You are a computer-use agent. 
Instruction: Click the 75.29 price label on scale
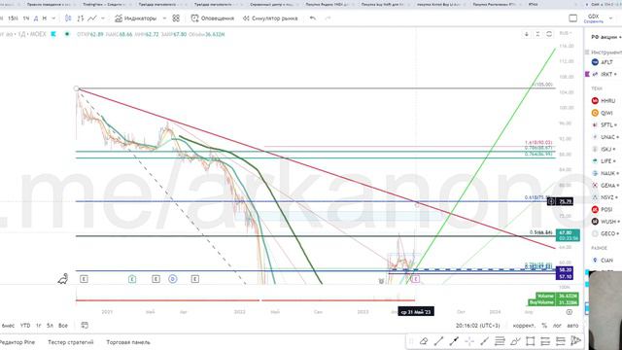(565, 201)
